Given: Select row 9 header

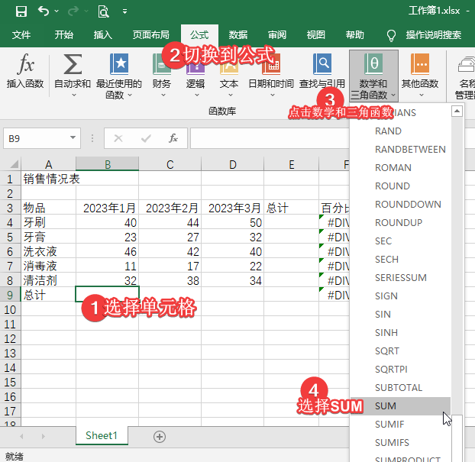Looking at the screenshot, I should click(x=10, y=295).
